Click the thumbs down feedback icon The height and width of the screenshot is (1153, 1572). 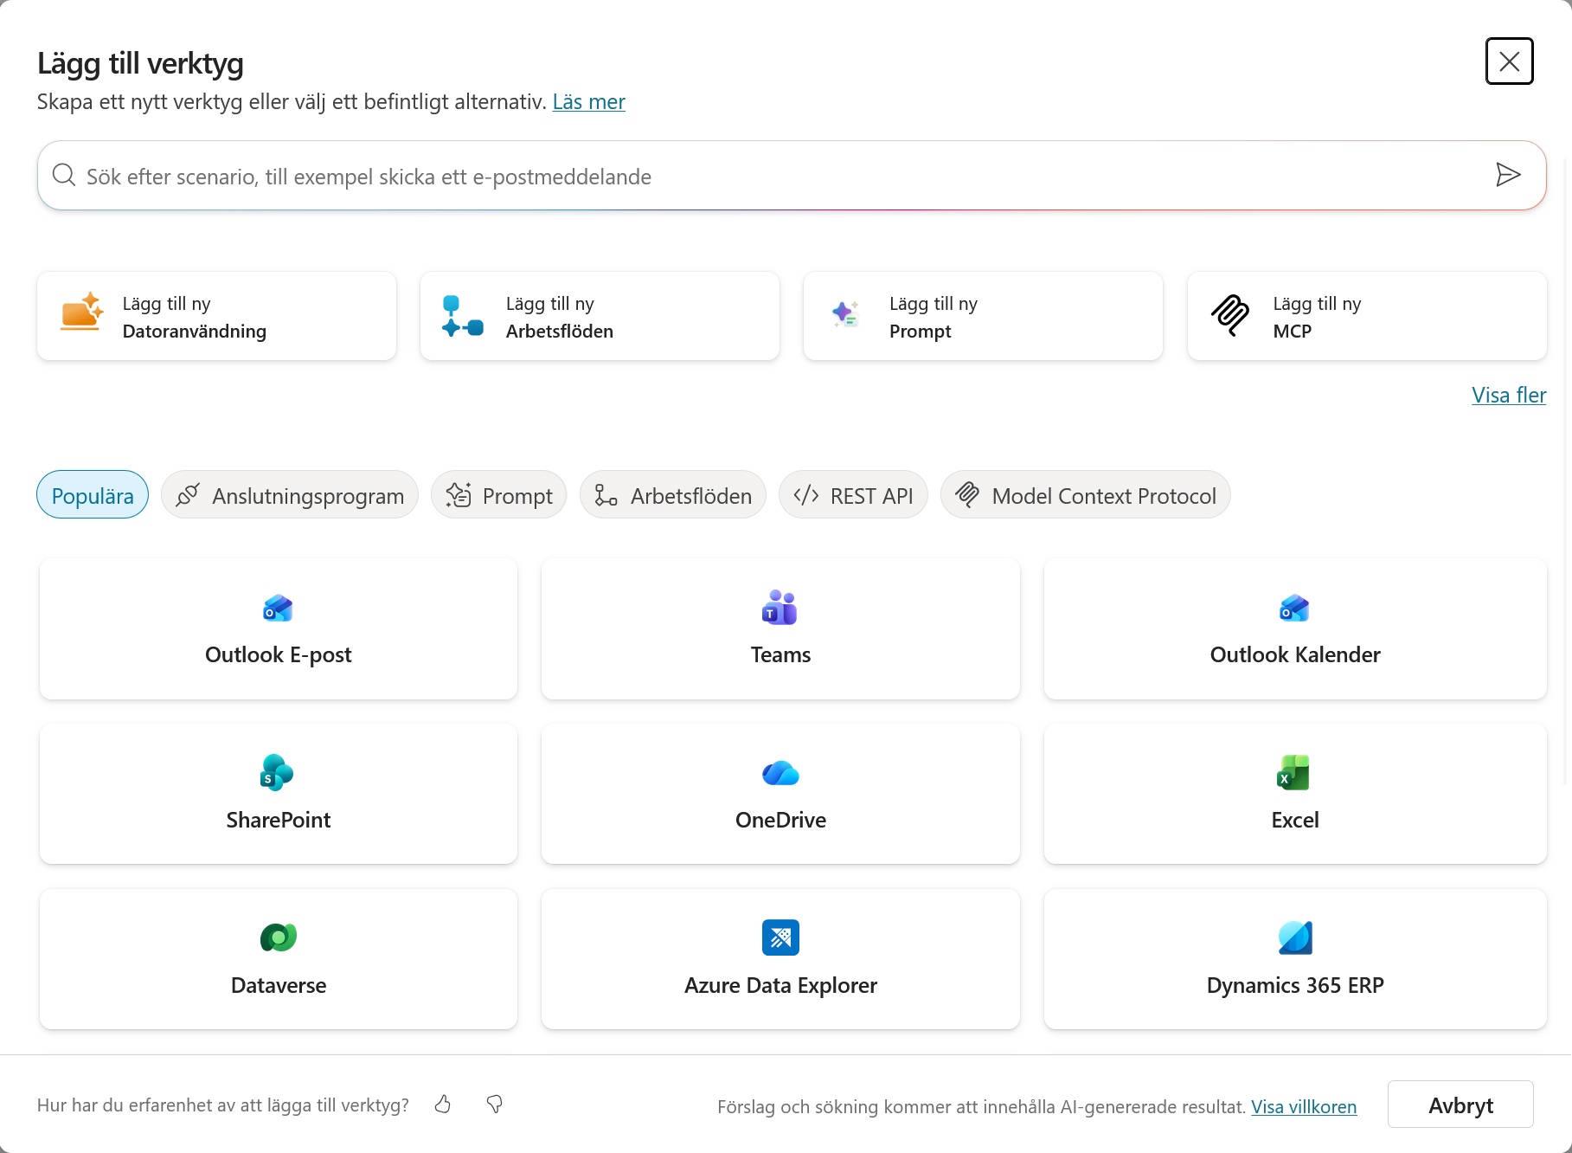[495, 1104]
